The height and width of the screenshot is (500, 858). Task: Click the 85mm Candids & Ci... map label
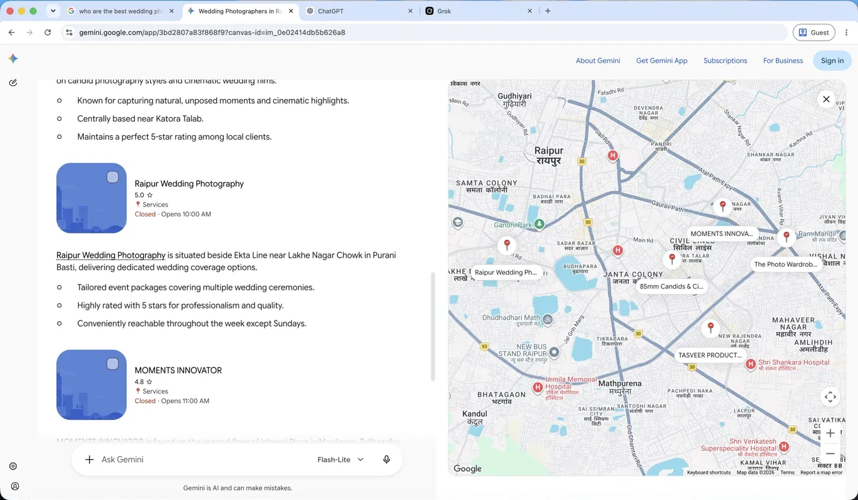[672, 287]
